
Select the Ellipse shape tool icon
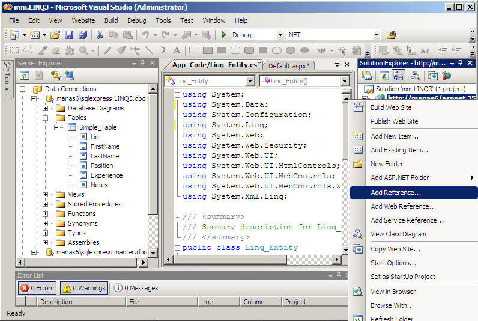tap(277, 50)
